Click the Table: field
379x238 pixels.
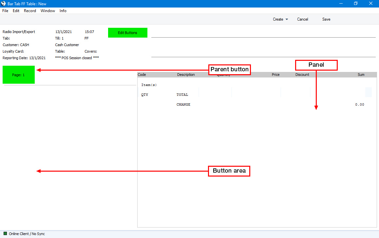(60, 51)
